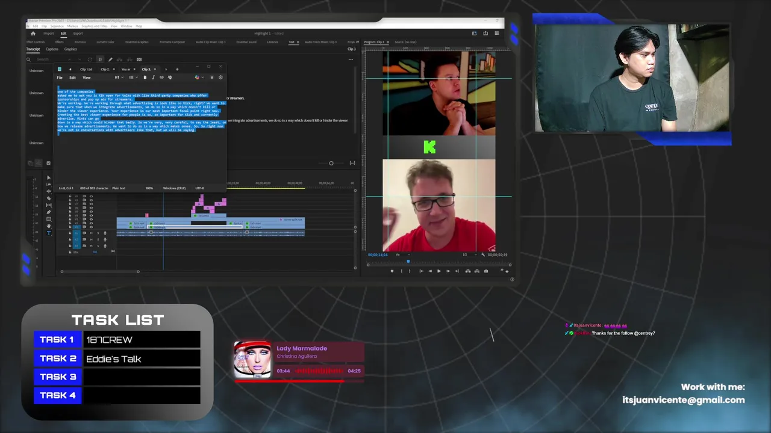Select the Clip 1.txt Notepad tab
Viewport: 771px width, 433px height.
tap(86, 69)
